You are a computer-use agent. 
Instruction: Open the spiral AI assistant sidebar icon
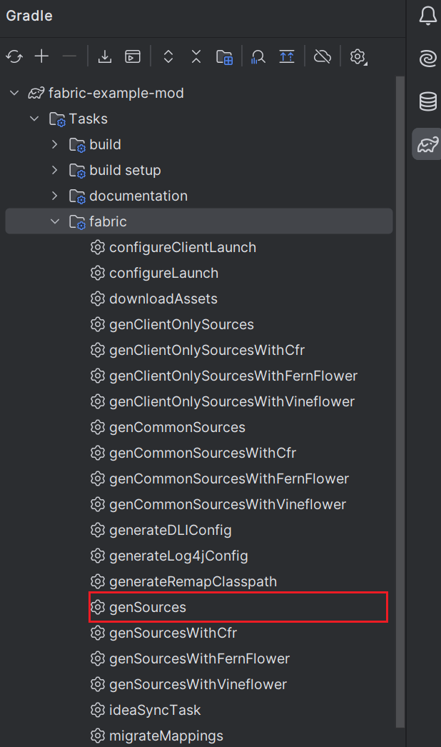click(x=427, y=59)
